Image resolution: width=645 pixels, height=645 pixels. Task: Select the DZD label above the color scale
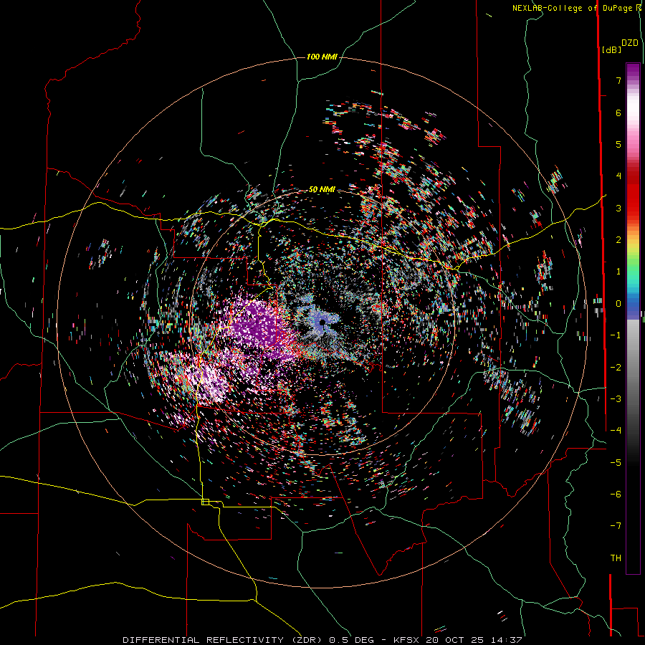click(630, 43)
